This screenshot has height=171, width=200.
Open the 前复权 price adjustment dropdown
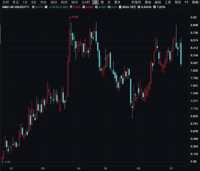coord(136,2)
